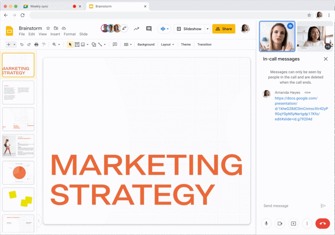Open the Layout dropdown
Viewport: 335px width, 235px height.
point(168,44)
